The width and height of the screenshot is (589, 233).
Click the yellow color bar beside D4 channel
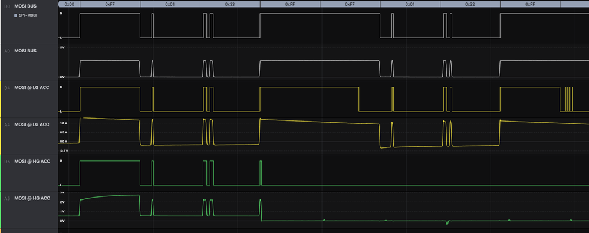[1, 100]
